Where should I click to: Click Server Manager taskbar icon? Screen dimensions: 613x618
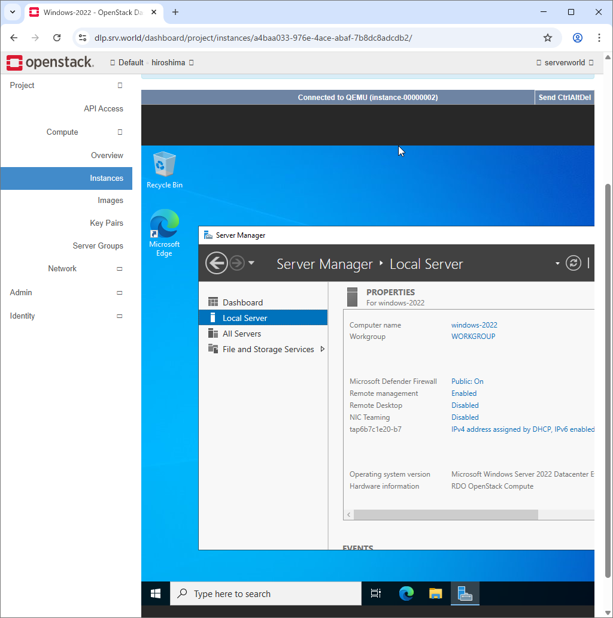(x=465, y=593)
